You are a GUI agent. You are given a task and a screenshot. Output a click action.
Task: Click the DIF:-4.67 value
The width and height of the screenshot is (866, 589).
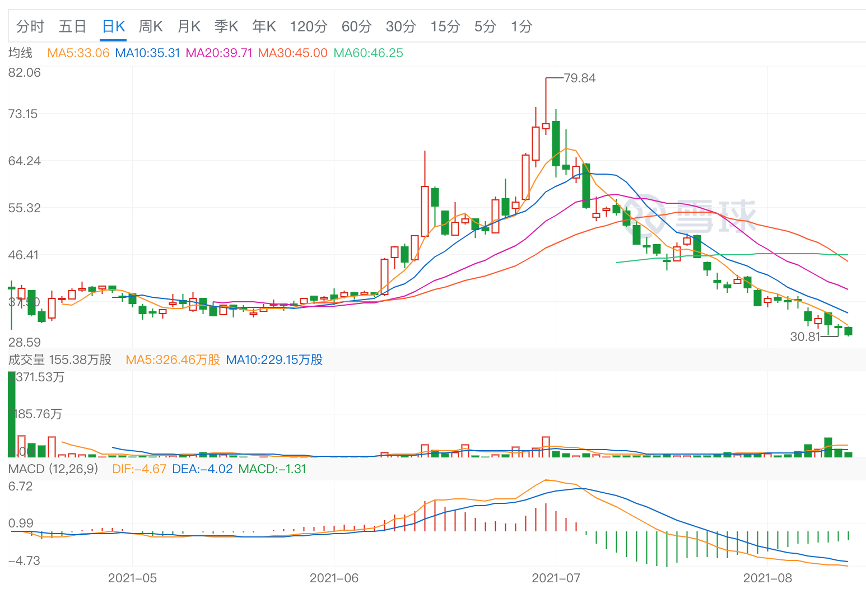[139, 469]
